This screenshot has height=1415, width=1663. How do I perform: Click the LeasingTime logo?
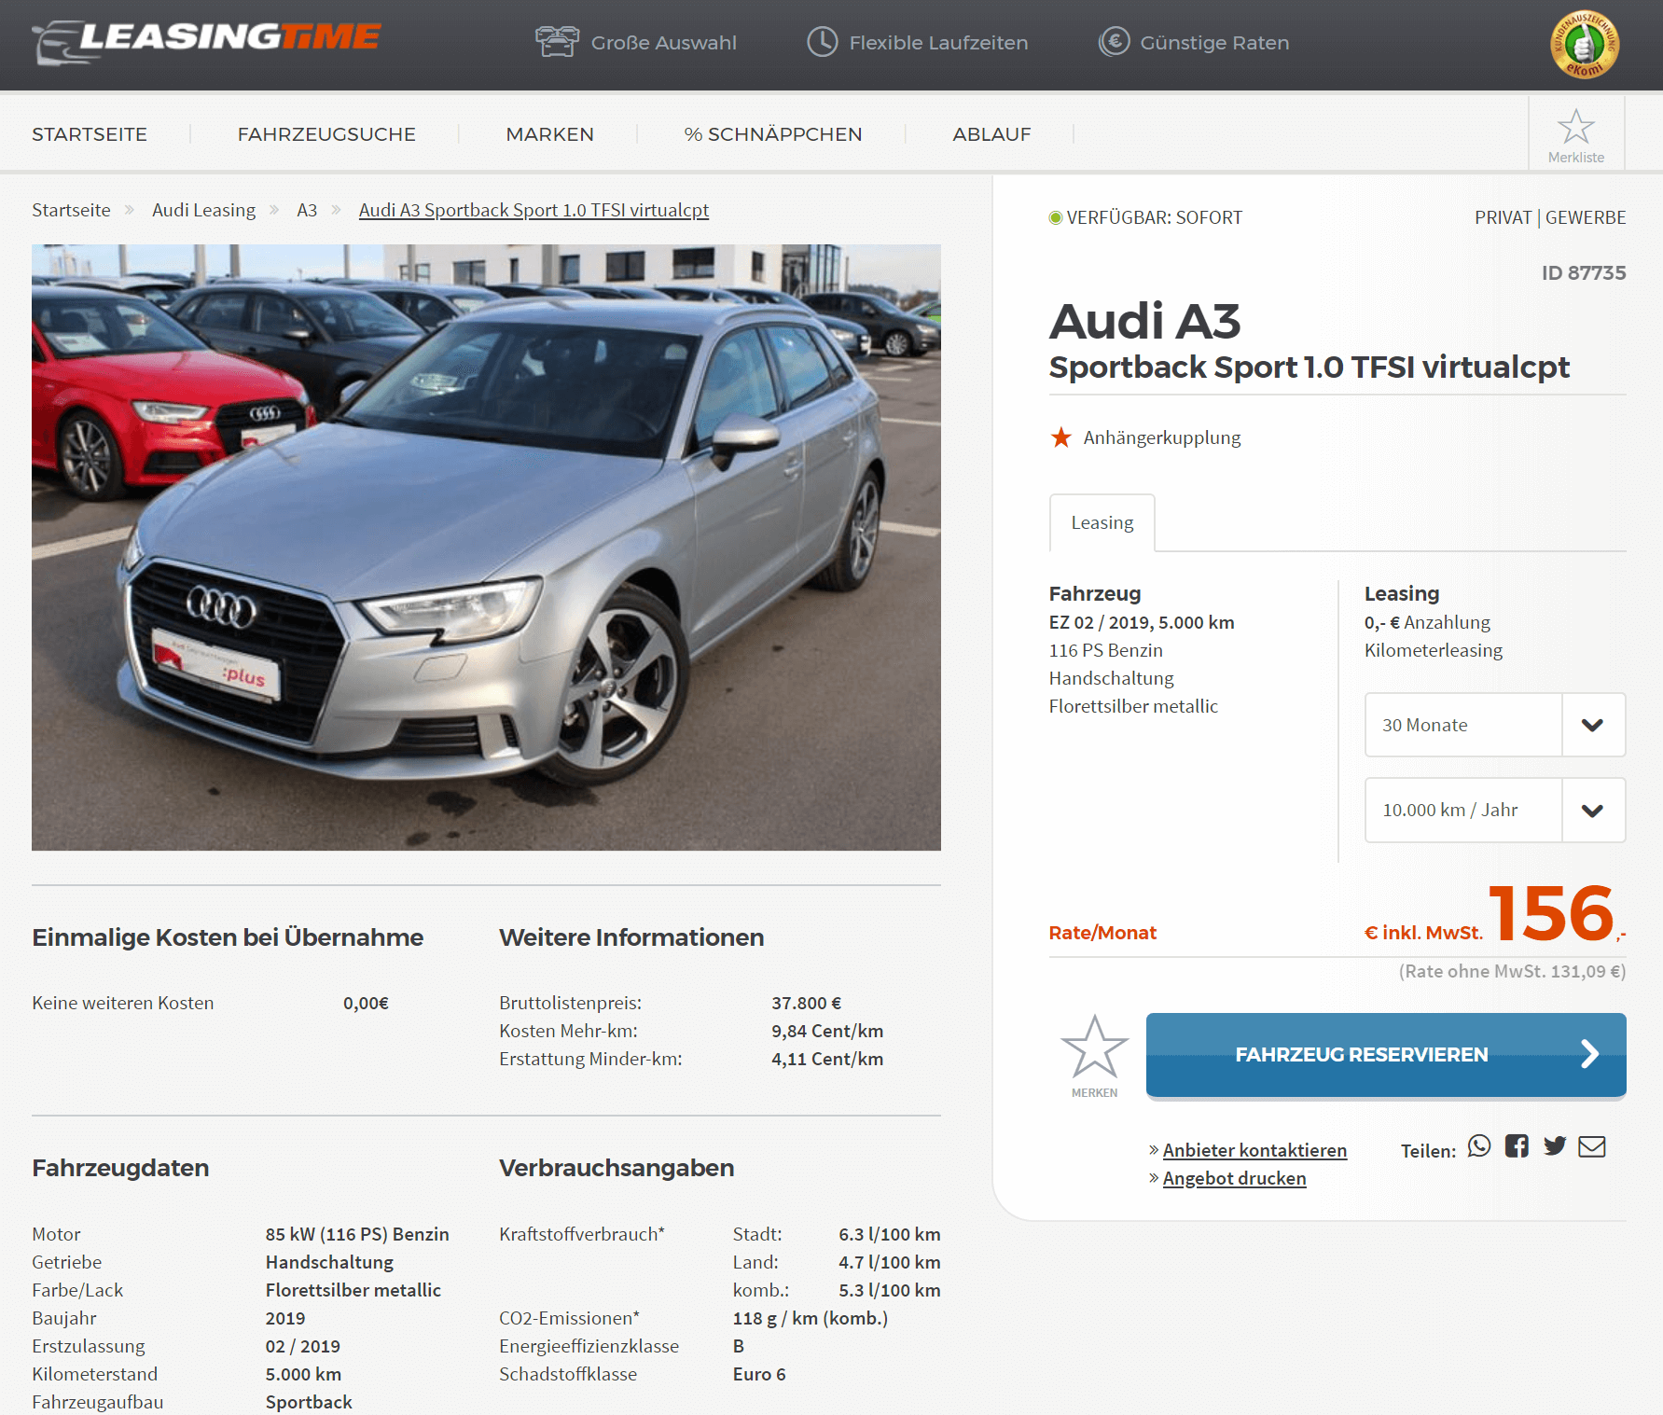(x=207, y=41)
